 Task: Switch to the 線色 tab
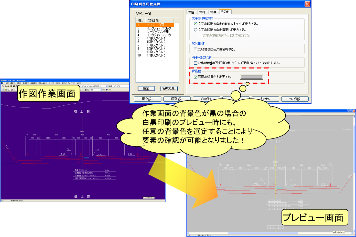pos(191,12)
